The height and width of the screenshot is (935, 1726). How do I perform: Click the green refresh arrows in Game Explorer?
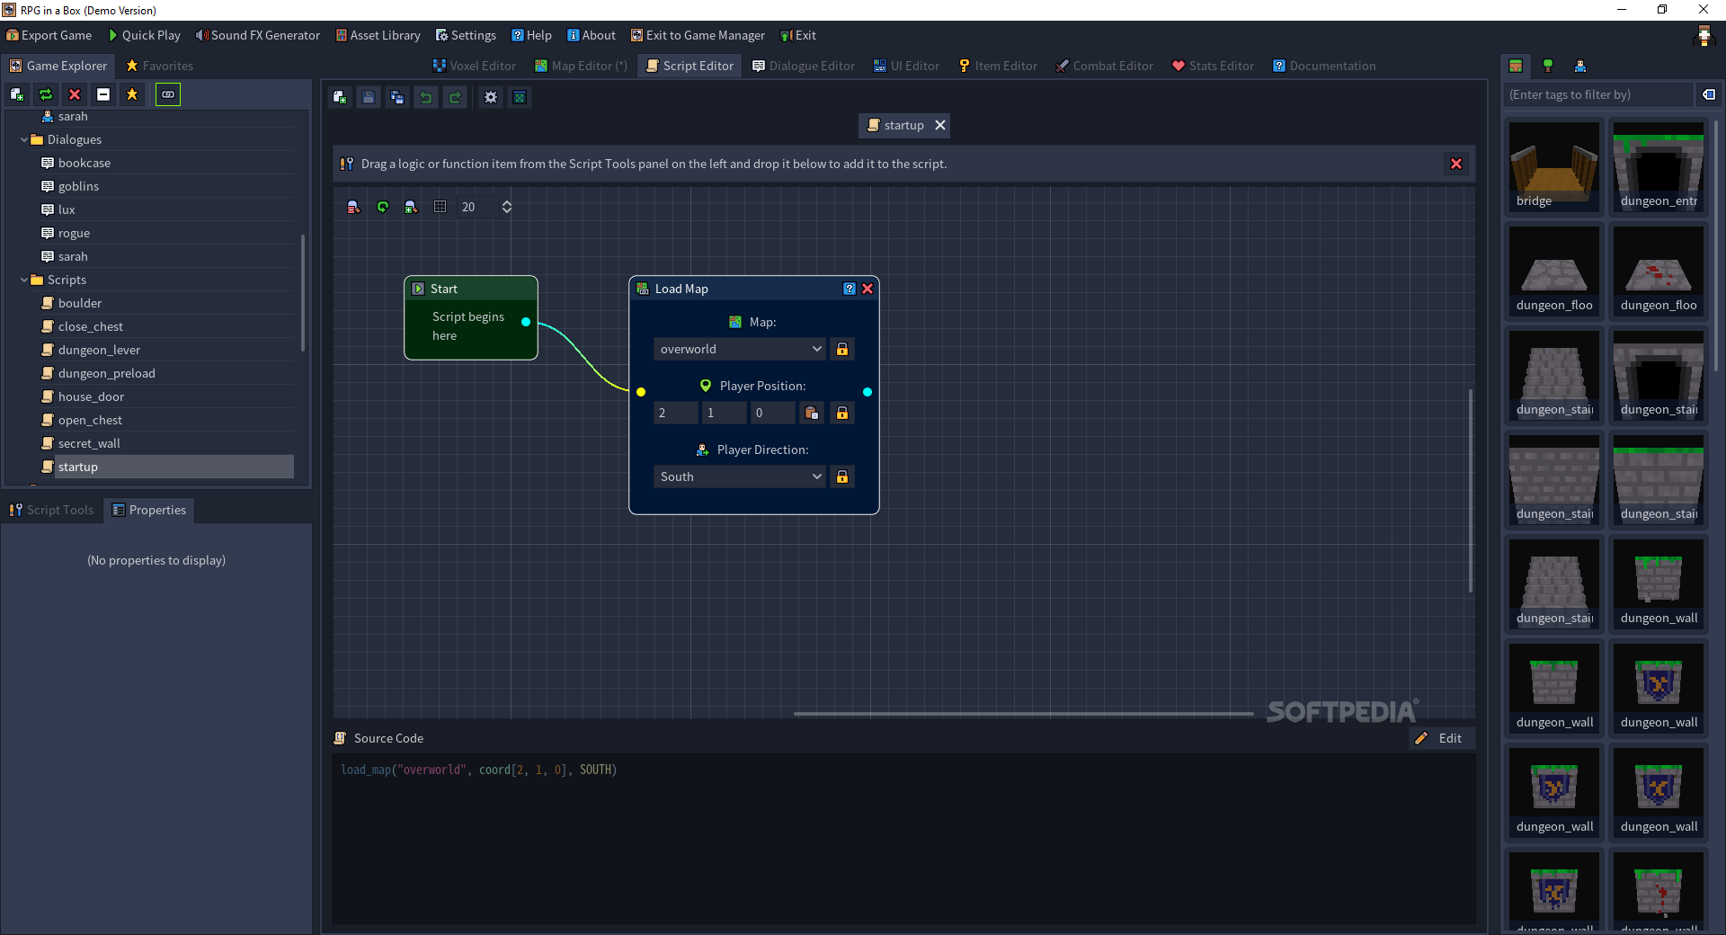(46, 94)
